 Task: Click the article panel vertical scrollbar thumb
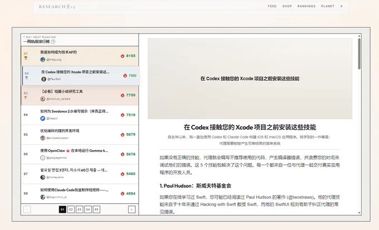359,54
